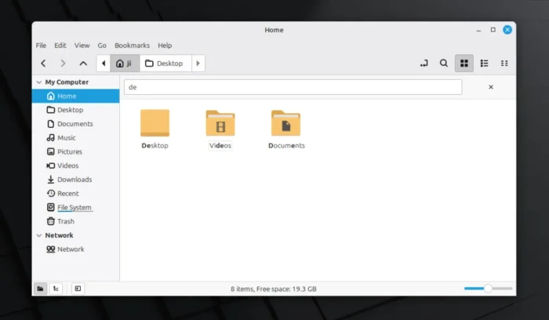The height and width of the screenshot is (320, 549).
Task: Open the File menu
Action: click(41, 45)
